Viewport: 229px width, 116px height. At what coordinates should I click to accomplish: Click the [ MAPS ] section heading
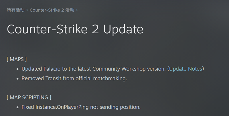[17, 59]
